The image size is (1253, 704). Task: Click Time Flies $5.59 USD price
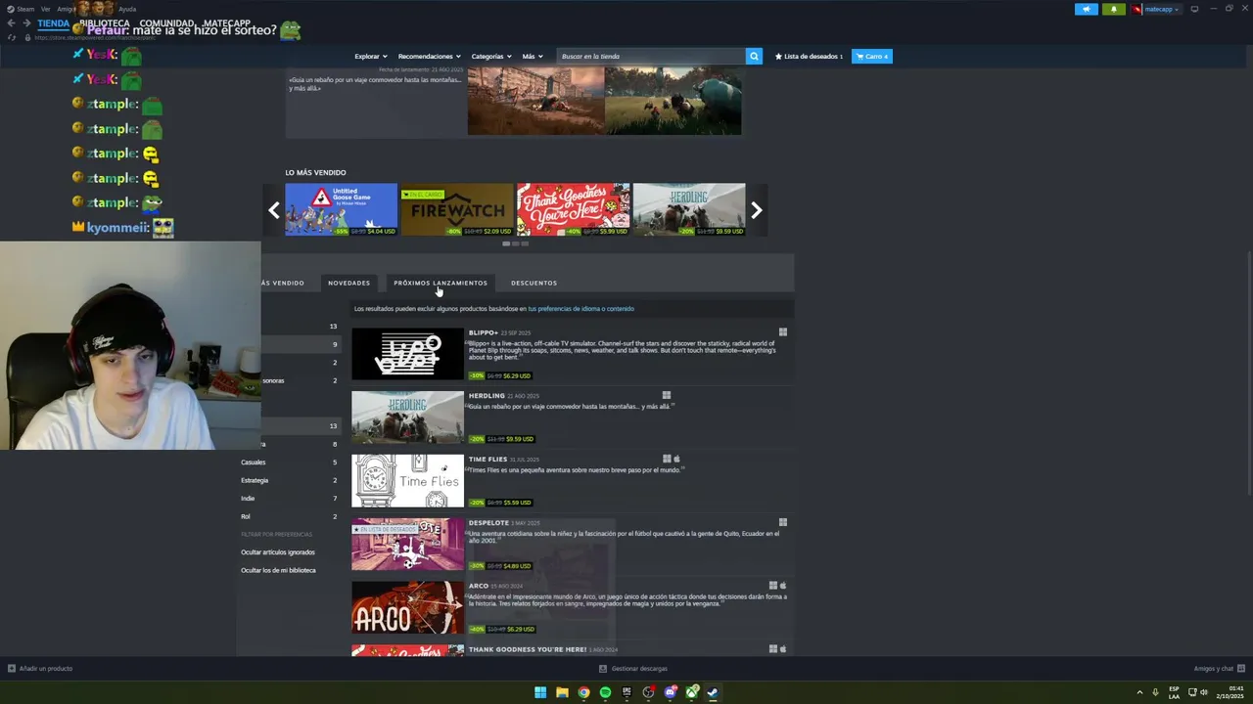pyautogui.click(x=518, y=503)
